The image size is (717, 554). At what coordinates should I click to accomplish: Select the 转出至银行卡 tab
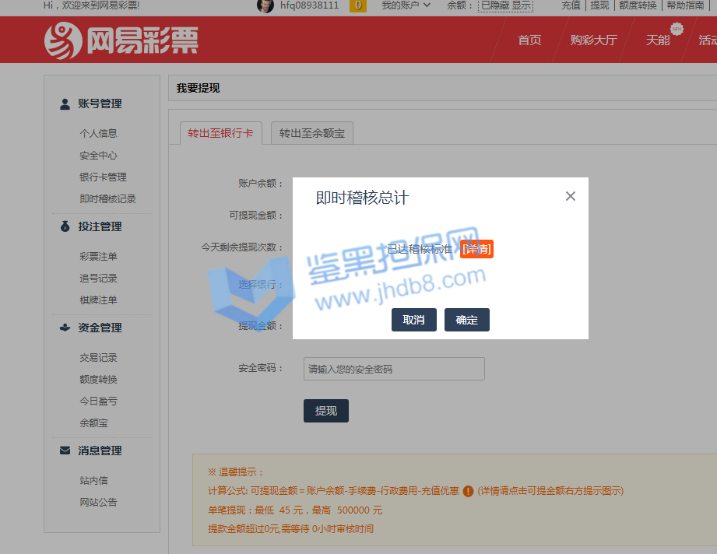[x=220, y=133]
